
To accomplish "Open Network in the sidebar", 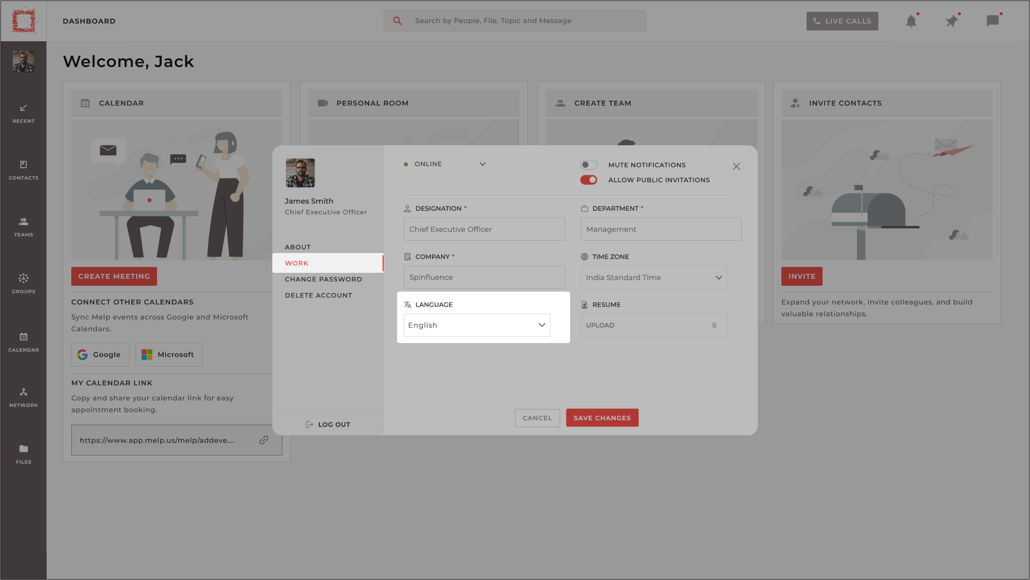I will coord(24,398).
